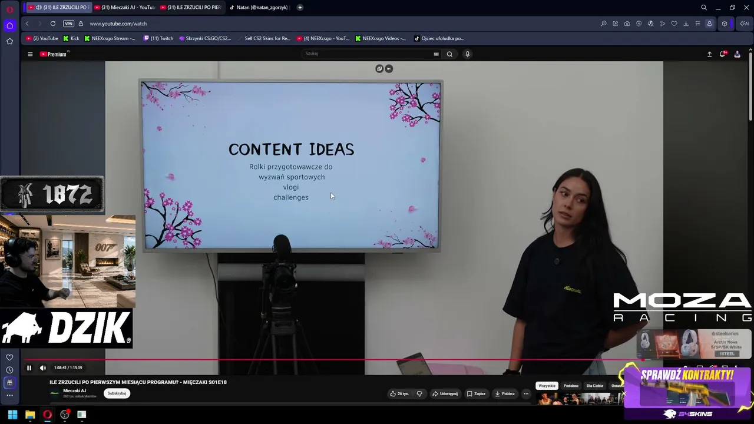Open the Opera AI assistant button
The height and width of the screenshot is (424, 754).
click(745, 24)
